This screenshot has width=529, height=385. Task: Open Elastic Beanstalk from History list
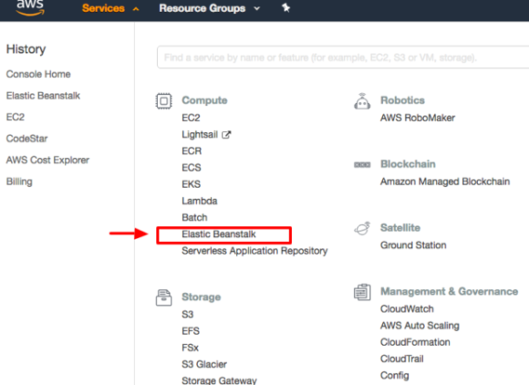(x=43, y=96)
